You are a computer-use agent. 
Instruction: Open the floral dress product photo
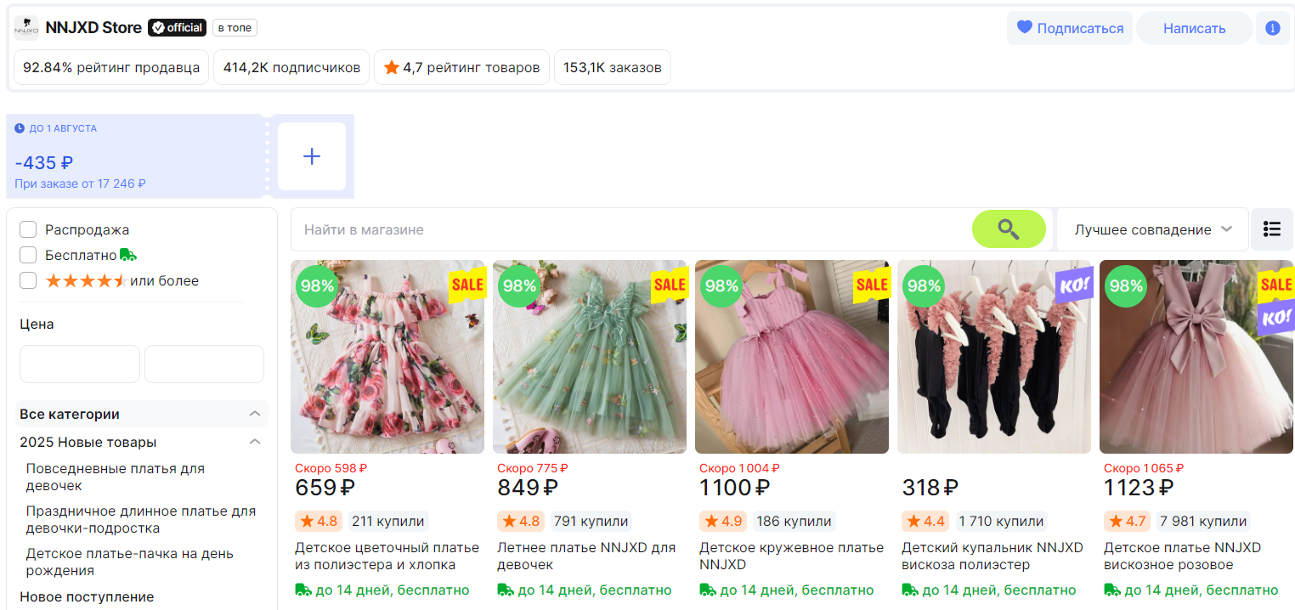click(387, 357)
